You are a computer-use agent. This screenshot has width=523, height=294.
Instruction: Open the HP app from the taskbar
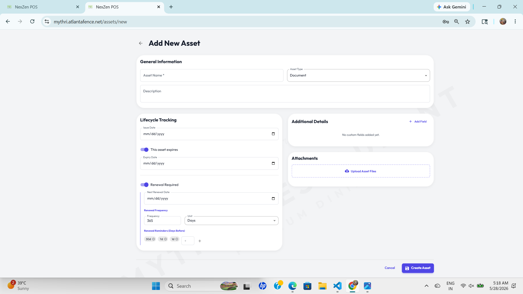coord(263,286)
